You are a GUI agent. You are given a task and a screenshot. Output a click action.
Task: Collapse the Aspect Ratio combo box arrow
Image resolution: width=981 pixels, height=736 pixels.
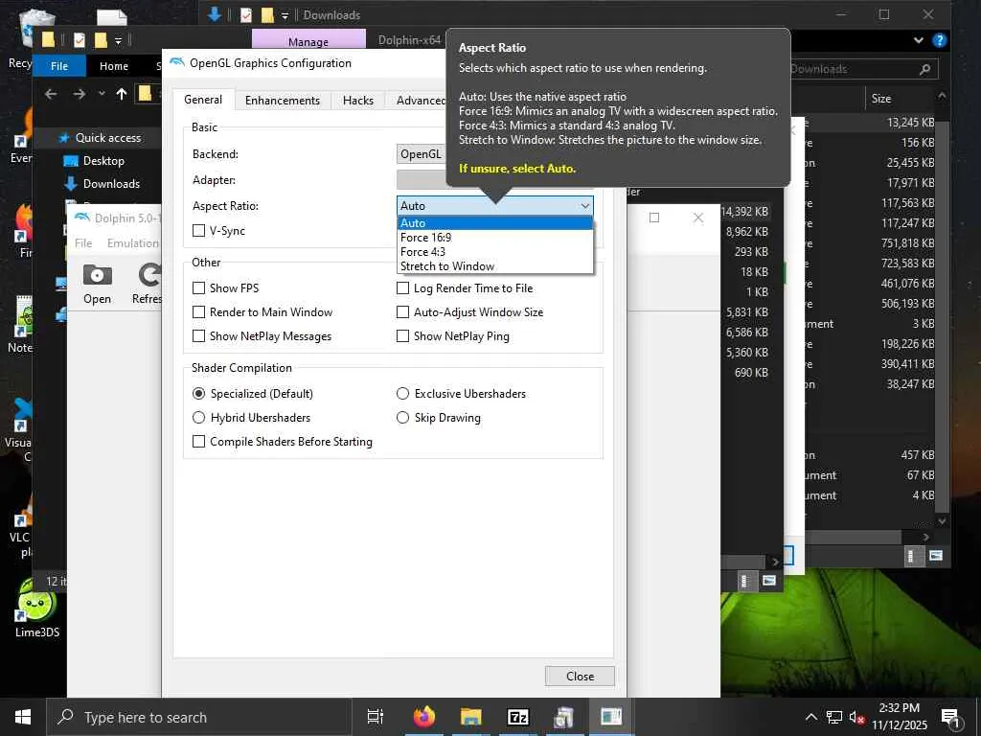pyautogui.click(x=584, y=206)
